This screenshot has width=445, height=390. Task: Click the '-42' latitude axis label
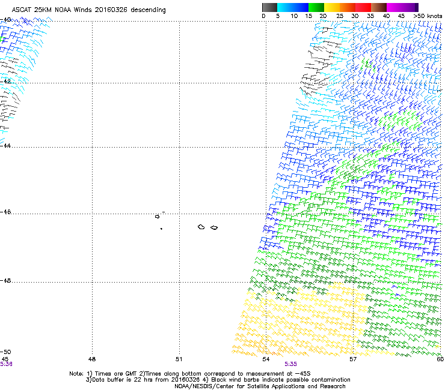click(5, 81)
